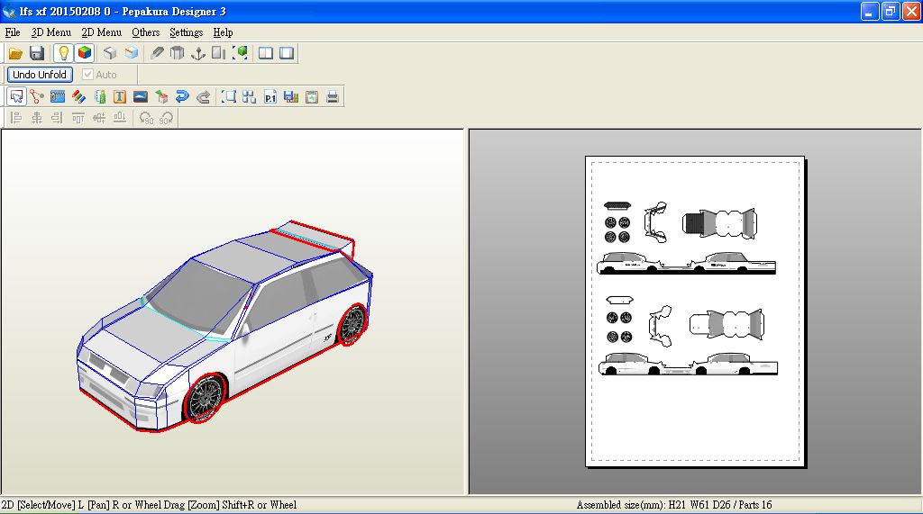Switch to the single-pane window layout
The image size is (923, 514).
(x=287, y=53)
